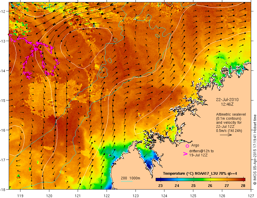Click colorbar tick label 24

pyautogui.click(x=177, y=185)
